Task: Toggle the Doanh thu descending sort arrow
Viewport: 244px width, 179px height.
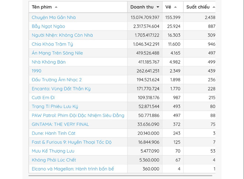Action: [158, 7]
